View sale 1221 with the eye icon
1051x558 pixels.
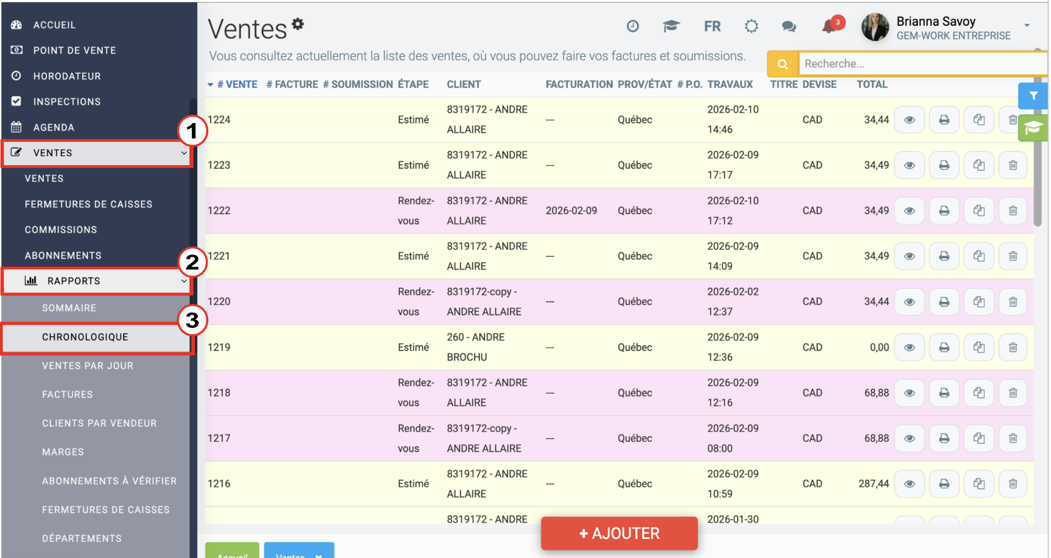(909, 256)
